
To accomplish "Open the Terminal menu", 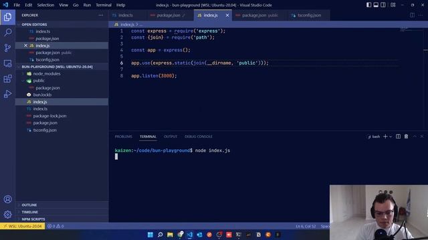I will coord(104,5).
